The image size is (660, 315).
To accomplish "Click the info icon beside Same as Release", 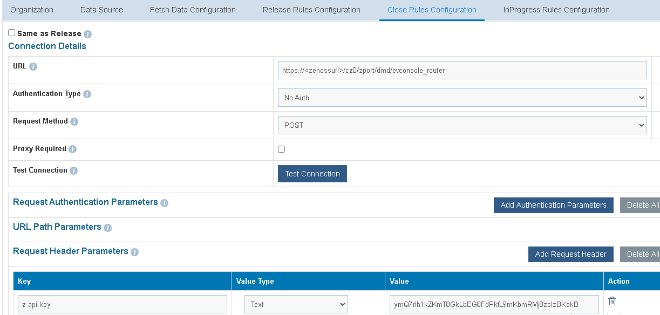I will tap(88, 34).
